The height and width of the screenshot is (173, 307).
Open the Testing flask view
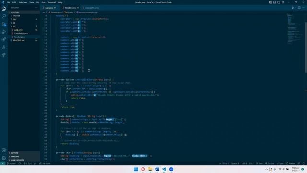(4, 47)
